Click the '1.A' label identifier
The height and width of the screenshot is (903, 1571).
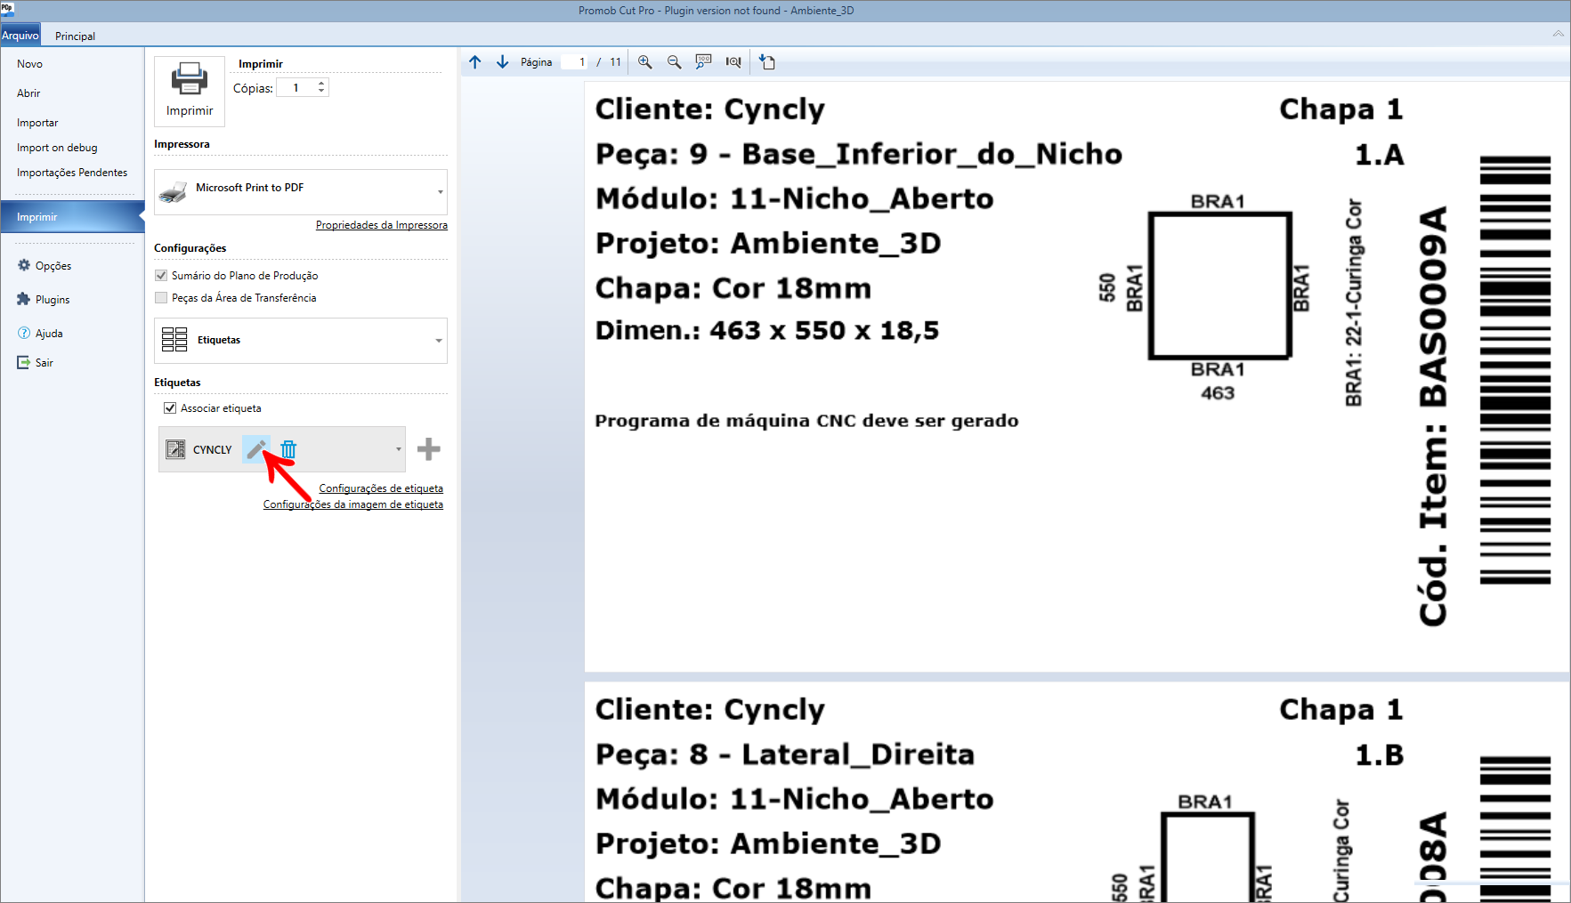(x=1379, y=155)
